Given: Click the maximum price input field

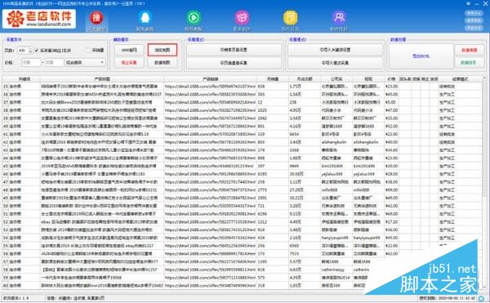Looking at the screenshot, I should (54, 62).
